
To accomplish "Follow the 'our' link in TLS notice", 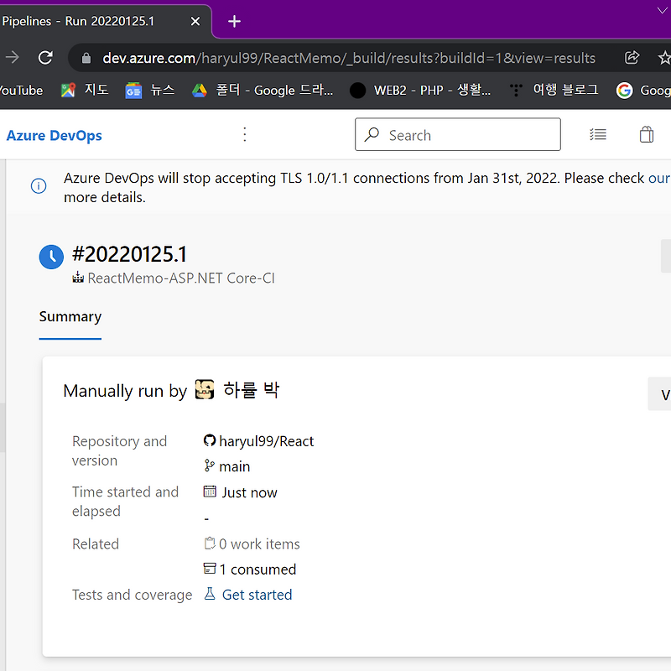I will tap(659, 178).
